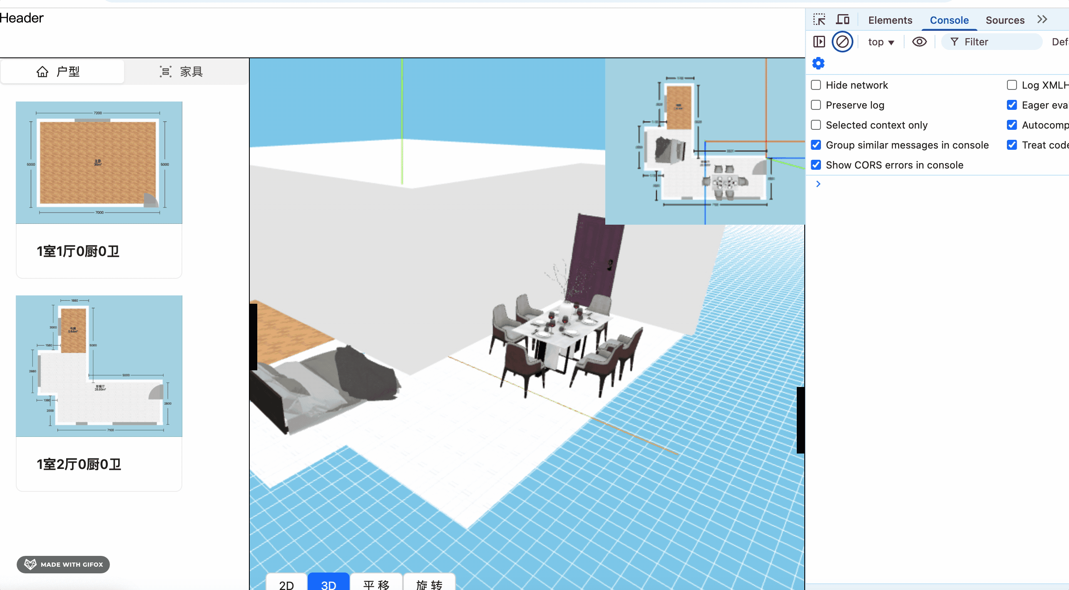Click the 旋转 rotate button

coord(429,582)
